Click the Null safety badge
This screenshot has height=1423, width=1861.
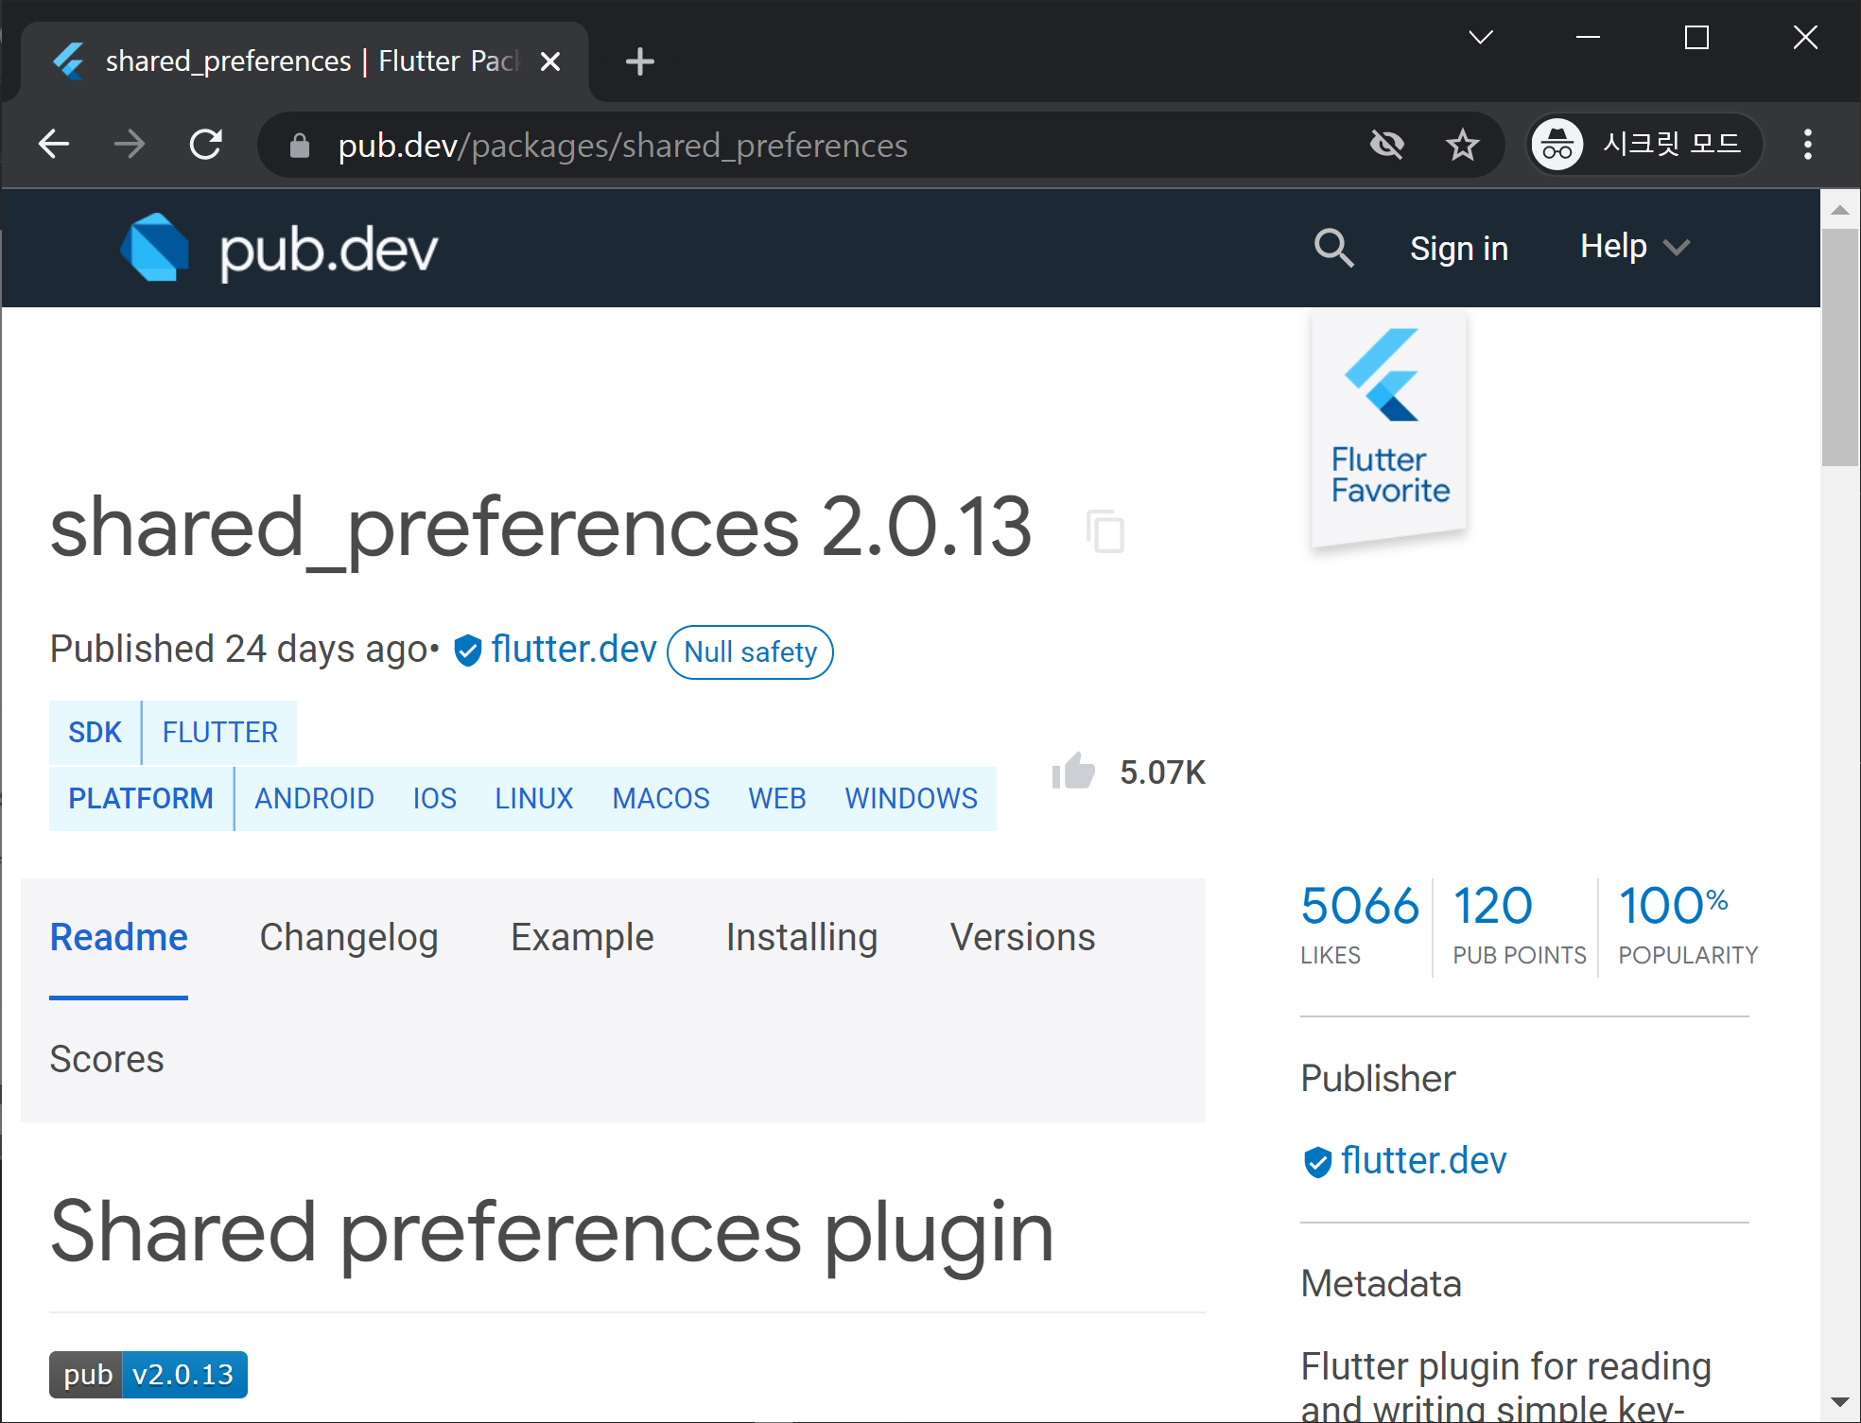[x=750, y=651]
